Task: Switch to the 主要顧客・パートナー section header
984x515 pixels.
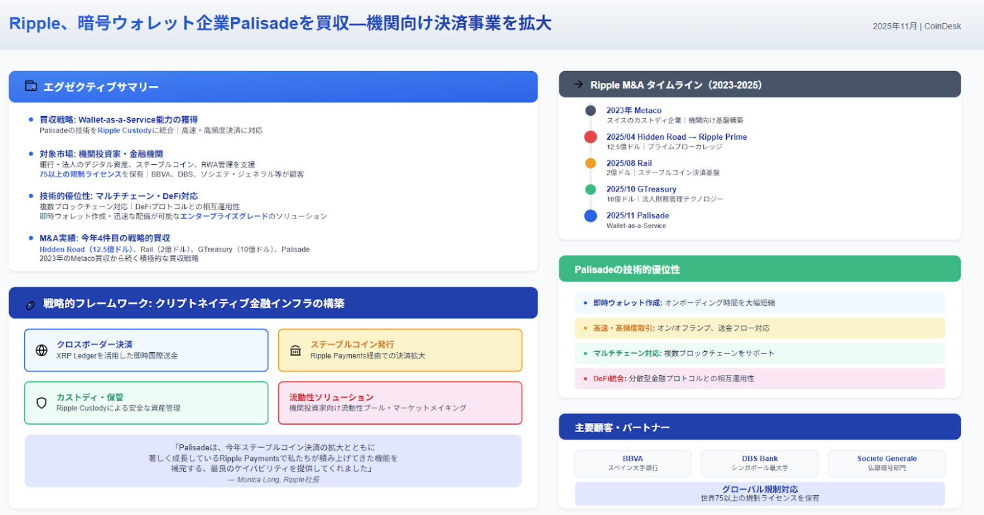Action: click(x=621, y=427)
